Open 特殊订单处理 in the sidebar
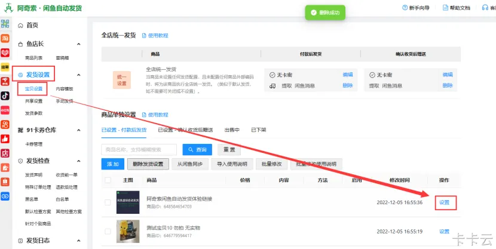This screenshot has width=496, height=249. (x=38, y=187)
